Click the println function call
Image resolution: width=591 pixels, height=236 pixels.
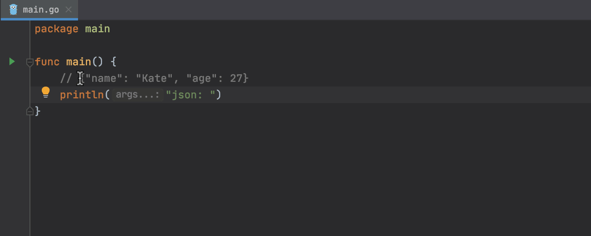pyautogui.click(x=82, y=95)
